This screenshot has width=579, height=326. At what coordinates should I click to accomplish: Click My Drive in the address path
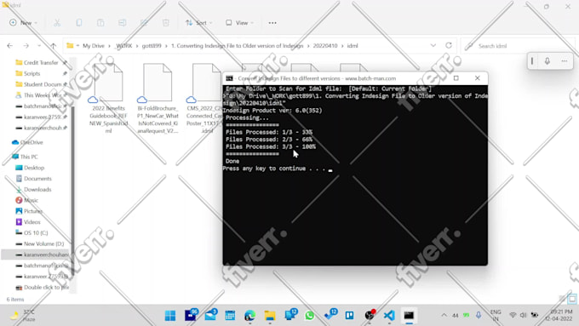point(94,46)
